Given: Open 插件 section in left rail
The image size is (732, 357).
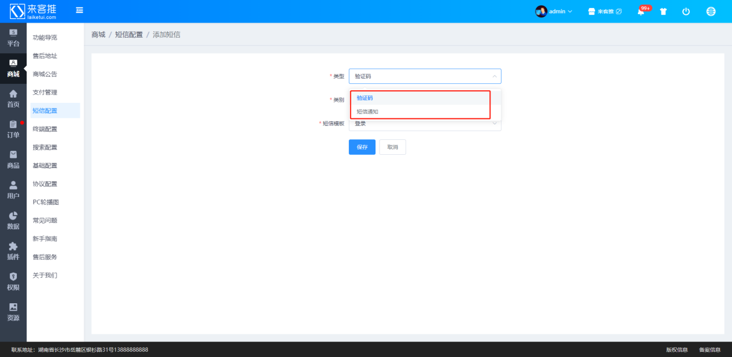Looking at the screenshot, I should tap(13, 251).
